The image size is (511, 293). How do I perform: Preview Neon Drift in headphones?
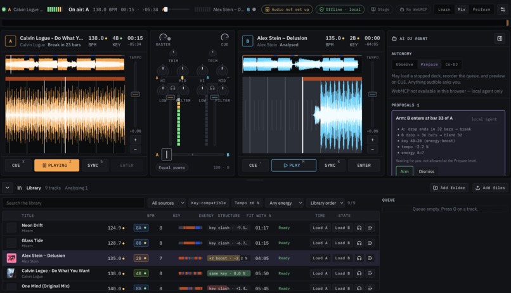pyautogui.click(x=359, y=228)
